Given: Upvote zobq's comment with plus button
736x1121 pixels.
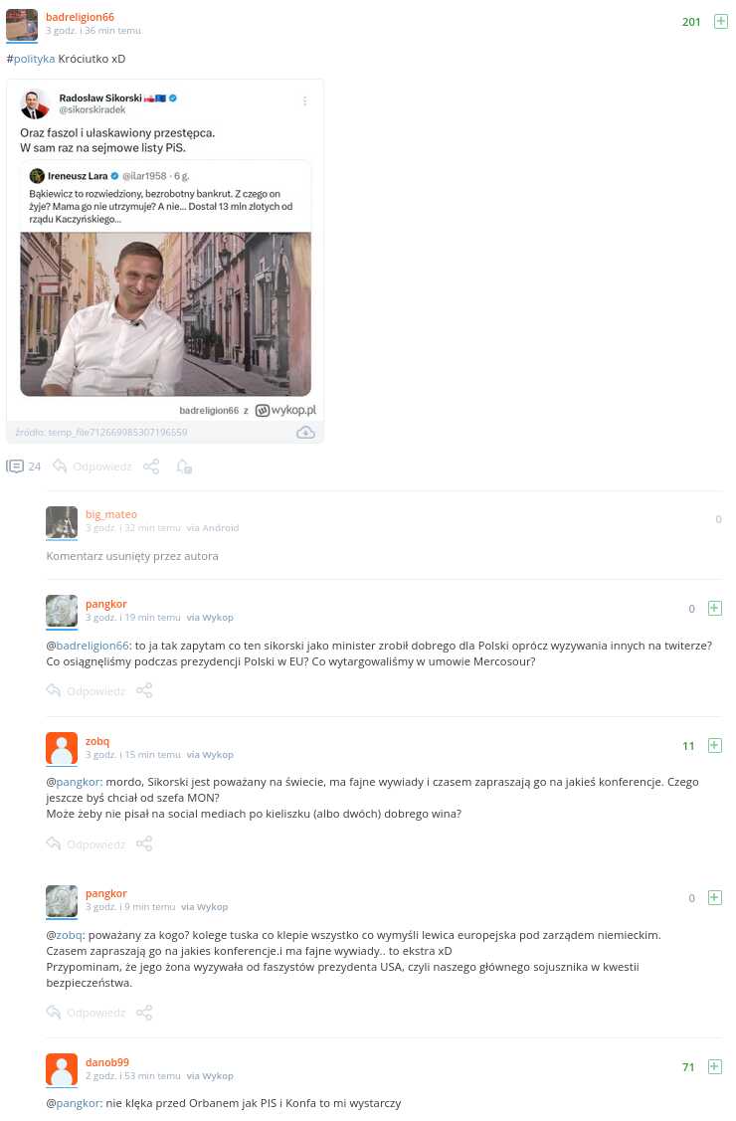Looking at the screenshot, I should click(714, 746).
